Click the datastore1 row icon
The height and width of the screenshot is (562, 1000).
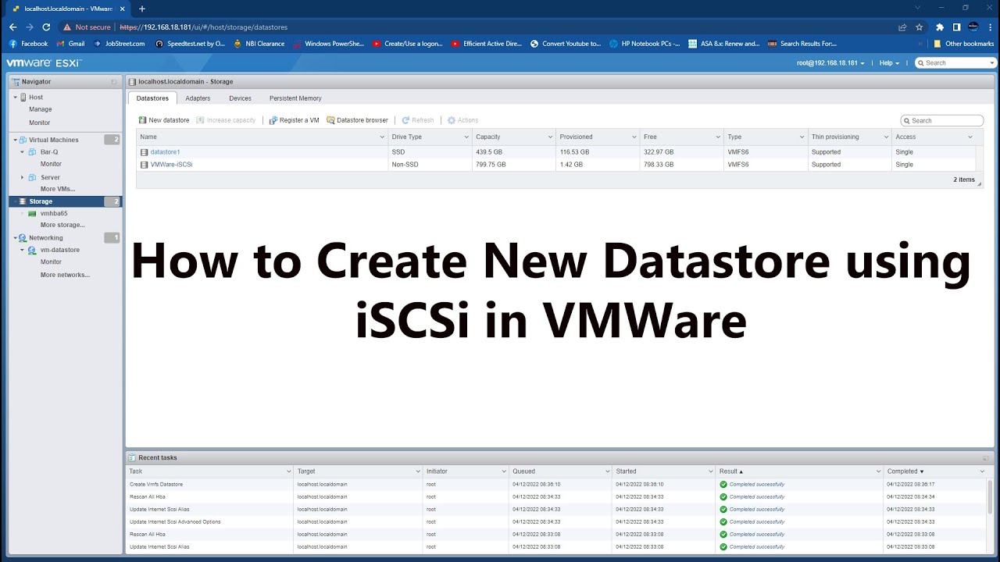144,152
